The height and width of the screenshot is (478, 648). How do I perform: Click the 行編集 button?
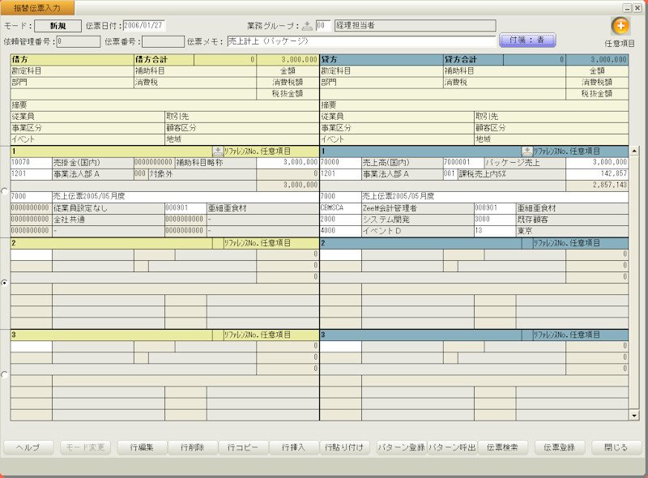[x=142, y=447]
